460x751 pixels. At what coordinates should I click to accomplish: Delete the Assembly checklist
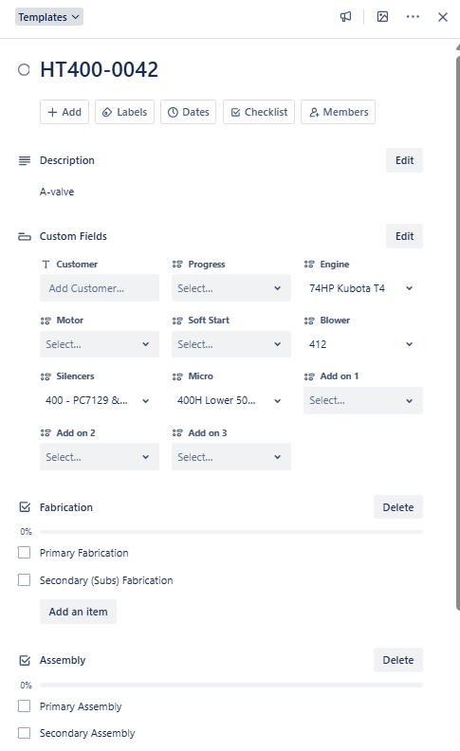tap(398, 660)
